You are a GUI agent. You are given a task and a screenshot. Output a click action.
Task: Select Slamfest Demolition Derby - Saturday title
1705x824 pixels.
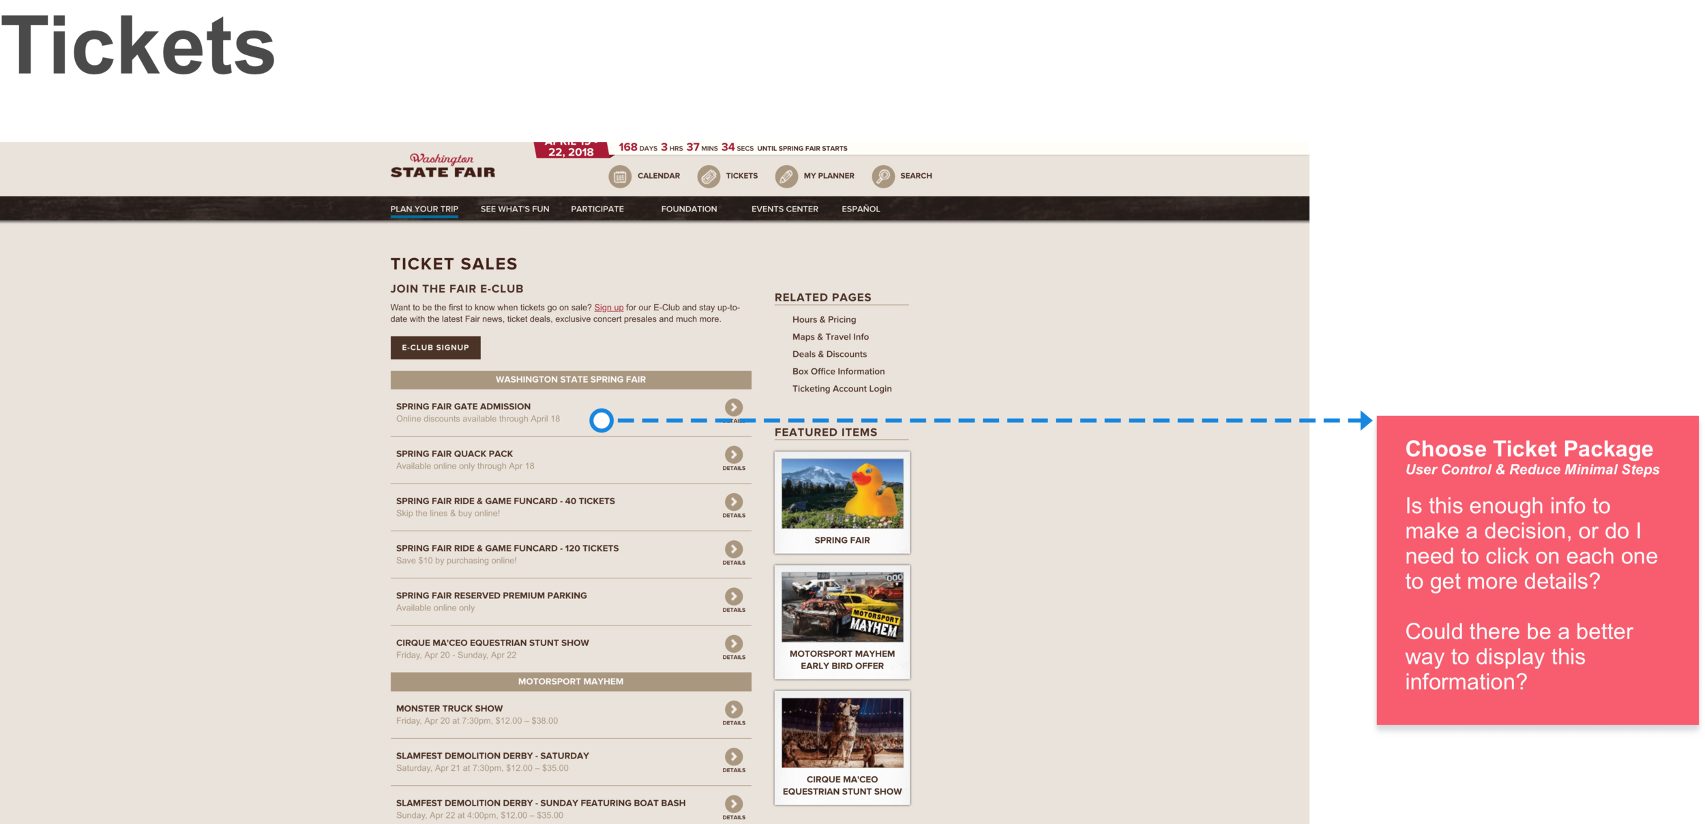click(x=492, y=756)
